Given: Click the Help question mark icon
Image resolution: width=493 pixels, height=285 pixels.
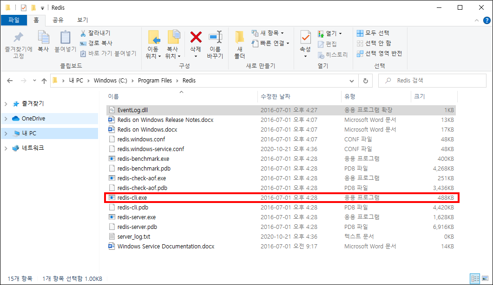Looking at the screenshot, I should click(x=486, y=20).
